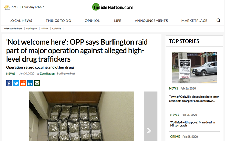The width and height of the screenshot is (225, 141).
Task: Open the Local News menu
Action: (21, 21)
